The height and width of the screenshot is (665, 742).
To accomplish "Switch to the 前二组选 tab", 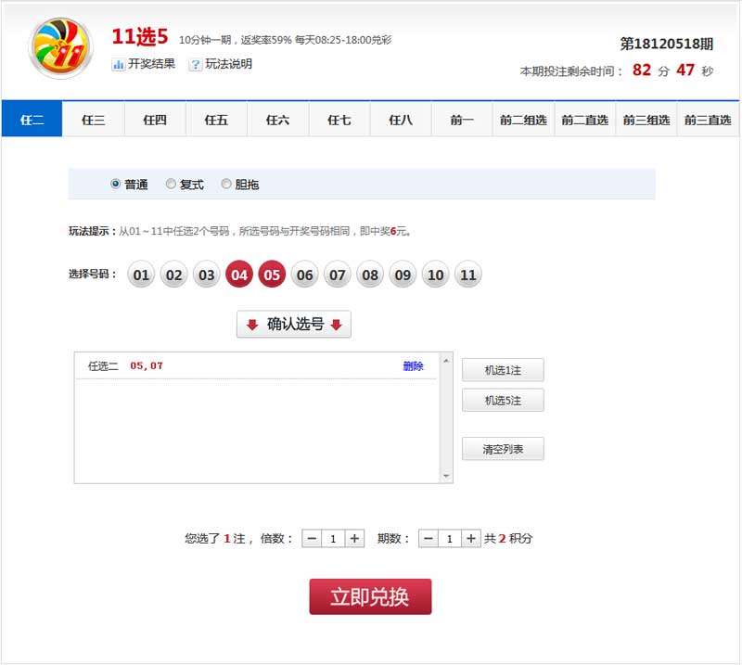I will pos(523,120).
